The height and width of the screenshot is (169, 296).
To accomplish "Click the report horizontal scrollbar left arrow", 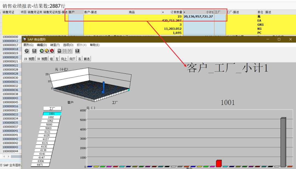I will click(x=4, y=157).
